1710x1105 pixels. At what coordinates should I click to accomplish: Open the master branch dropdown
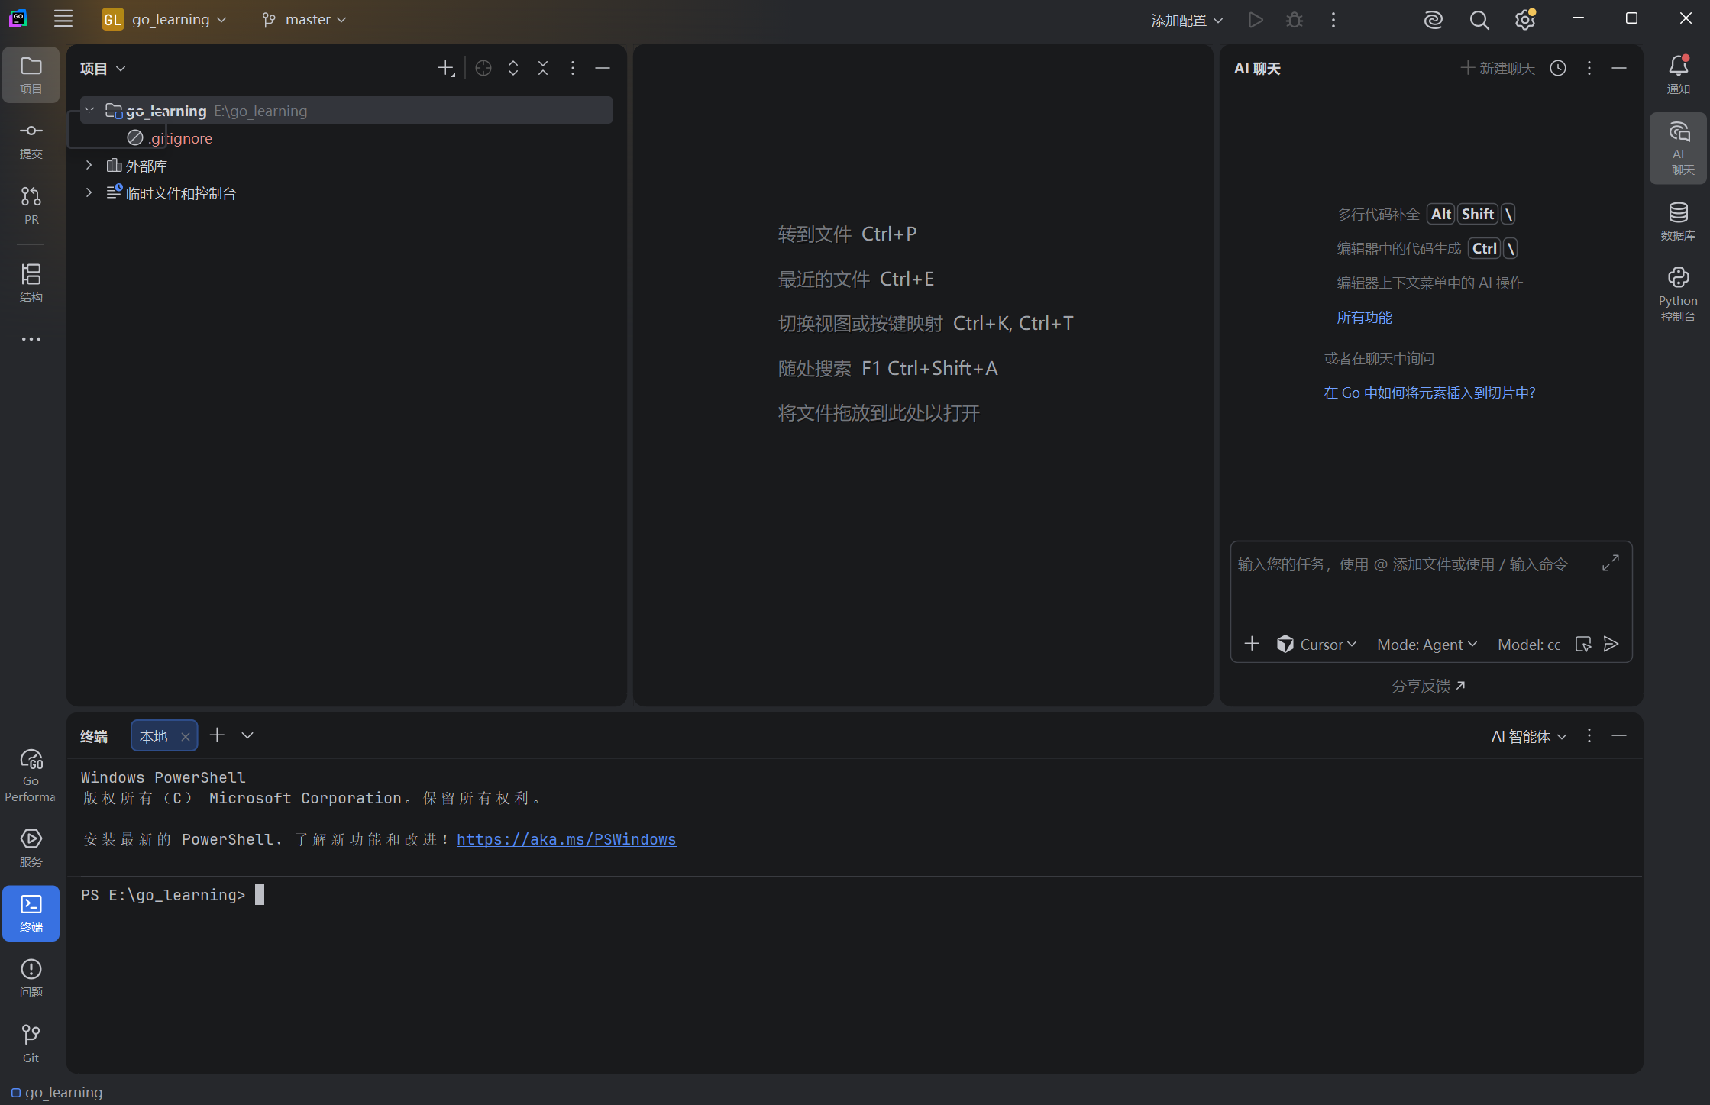point(304,19)
